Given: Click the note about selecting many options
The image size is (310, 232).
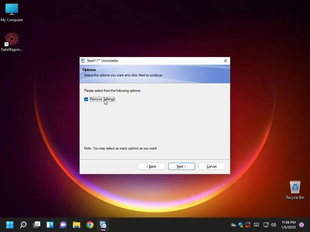Looking at the screenshot, I should point(121,148).
